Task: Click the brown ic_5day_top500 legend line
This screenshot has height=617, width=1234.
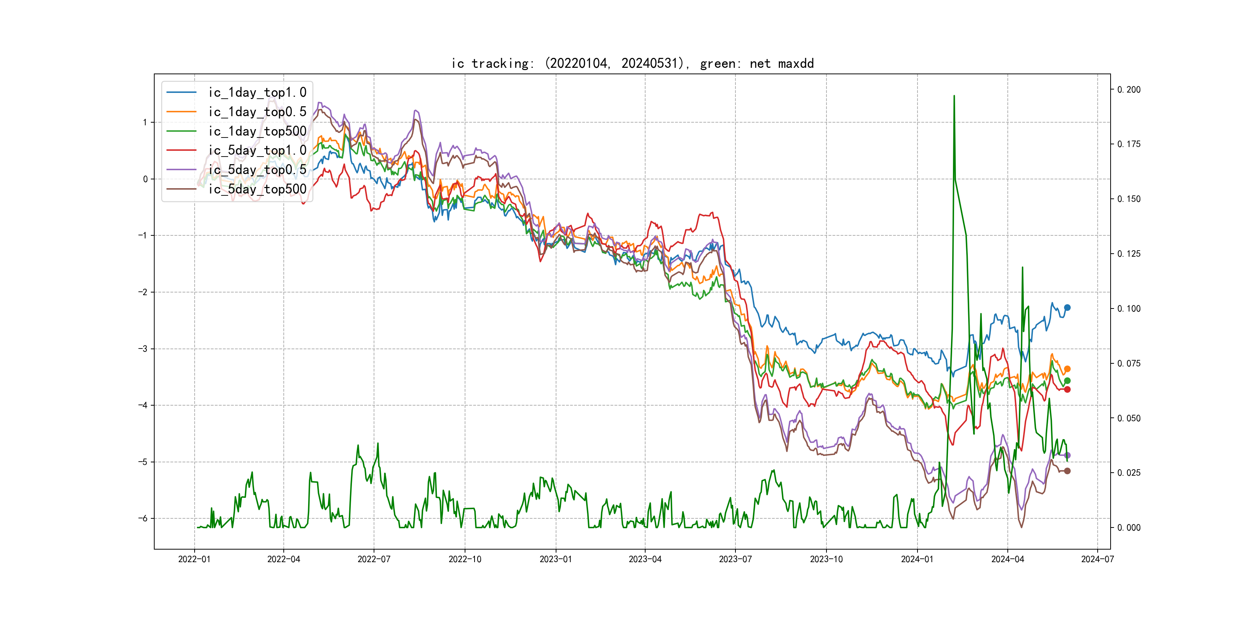Action: pos(181,189)
